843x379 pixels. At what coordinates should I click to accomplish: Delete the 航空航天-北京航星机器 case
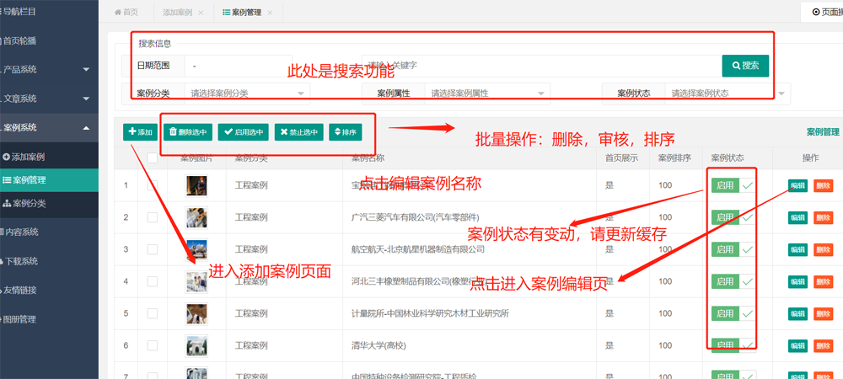click(x=823, y=249)
